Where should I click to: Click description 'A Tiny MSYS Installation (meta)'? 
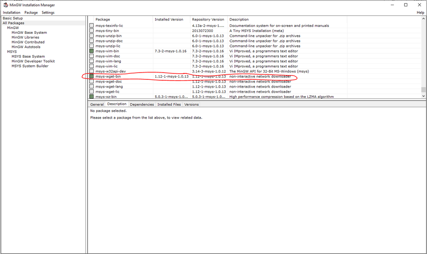[256, 31]
